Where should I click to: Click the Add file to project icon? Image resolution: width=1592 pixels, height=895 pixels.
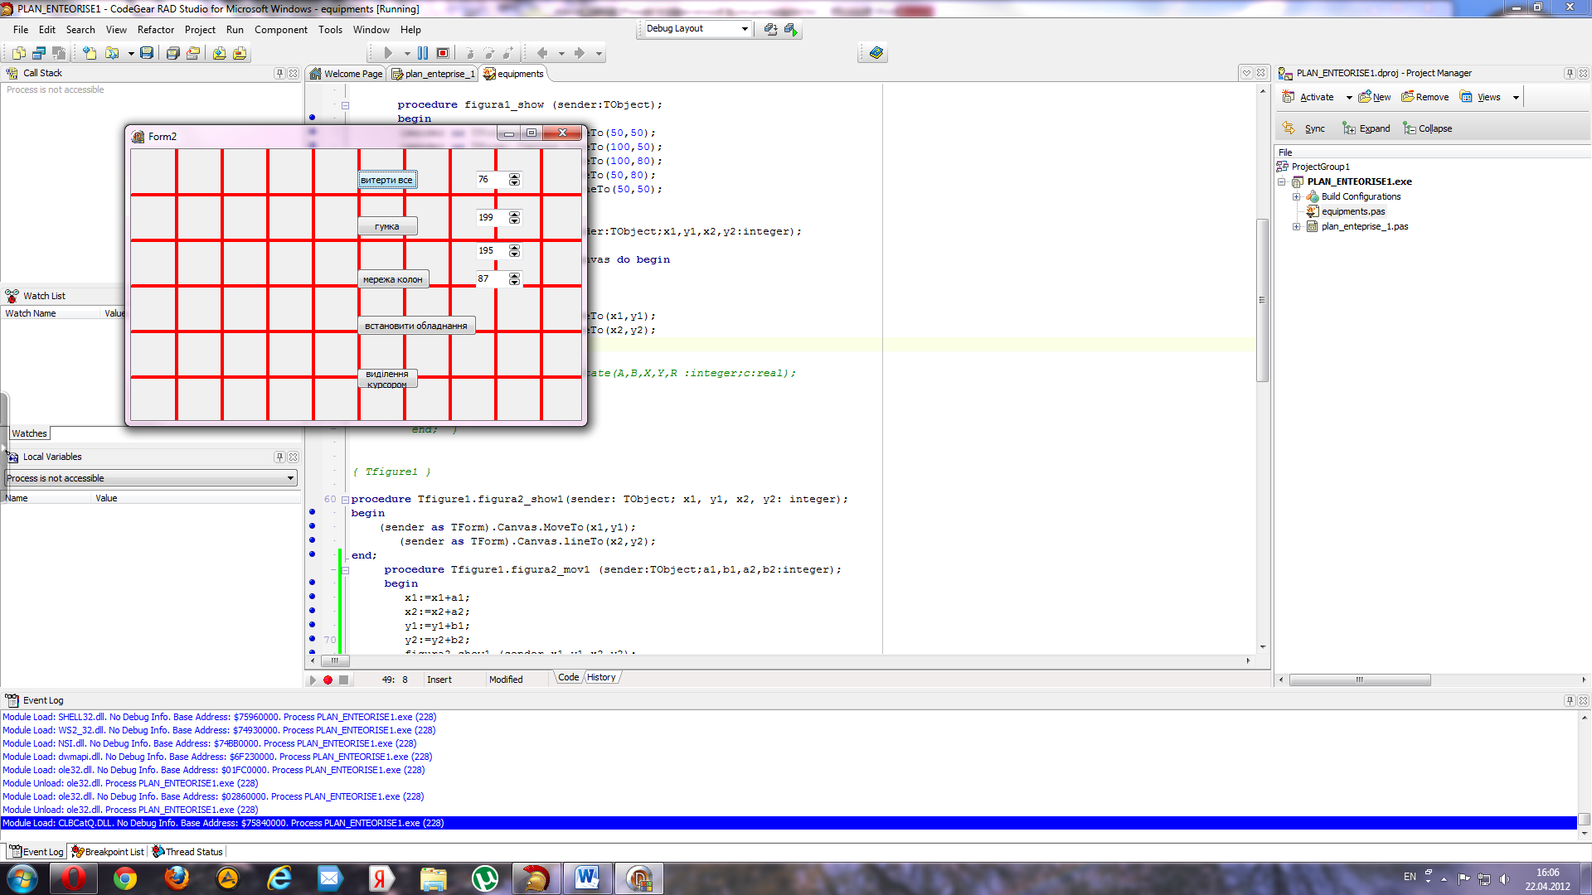click(219, 53)
